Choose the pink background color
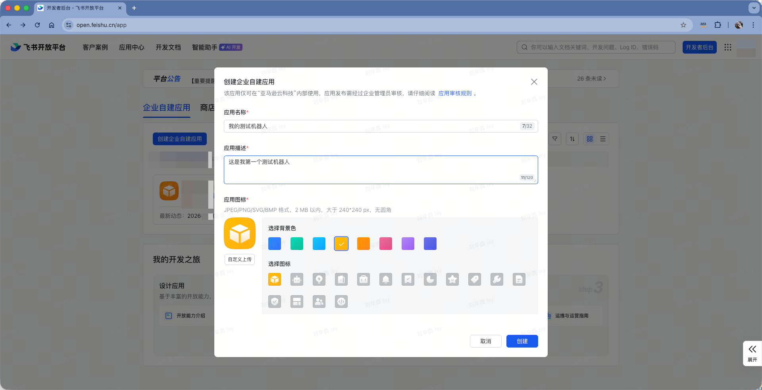Viewport: 762px width, 390px height. (386, 244)
